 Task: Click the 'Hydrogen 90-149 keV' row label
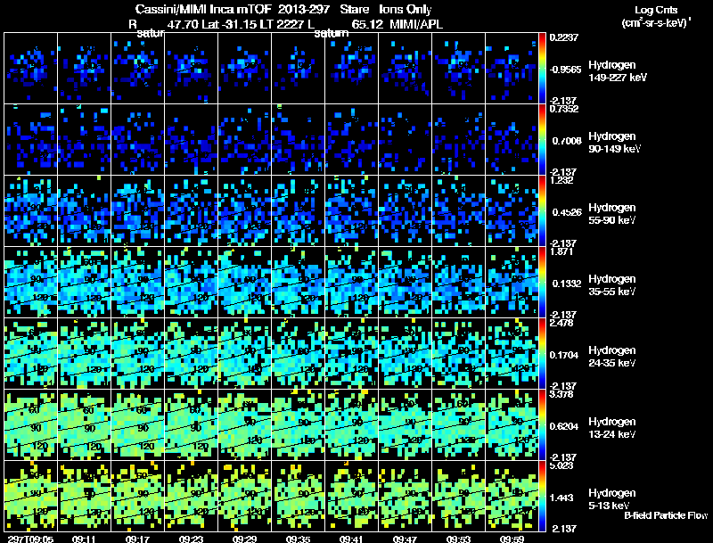[614, 143]
